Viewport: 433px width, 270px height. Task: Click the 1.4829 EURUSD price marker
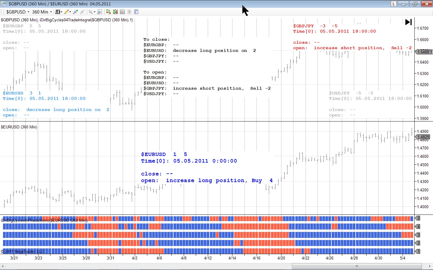[423, 137]
